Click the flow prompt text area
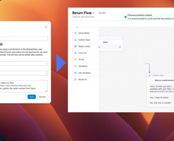This screenshot has width=174, height=141. click(x=24, y=86)
